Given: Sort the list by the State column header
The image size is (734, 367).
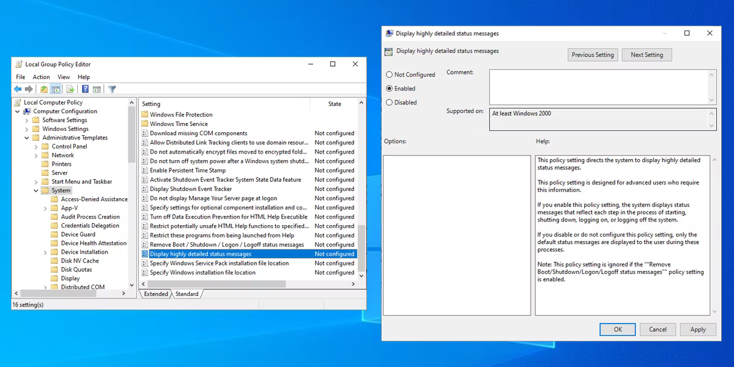Looking at the screenshot, I should pos(335,104).
